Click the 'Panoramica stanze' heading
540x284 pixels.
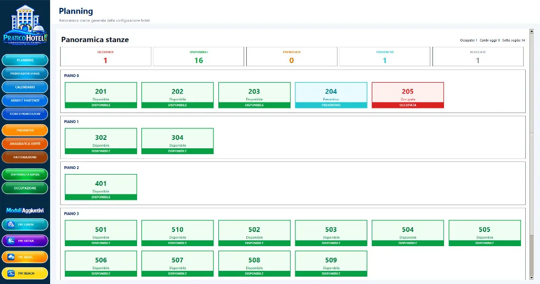click(x=95, y=39)
